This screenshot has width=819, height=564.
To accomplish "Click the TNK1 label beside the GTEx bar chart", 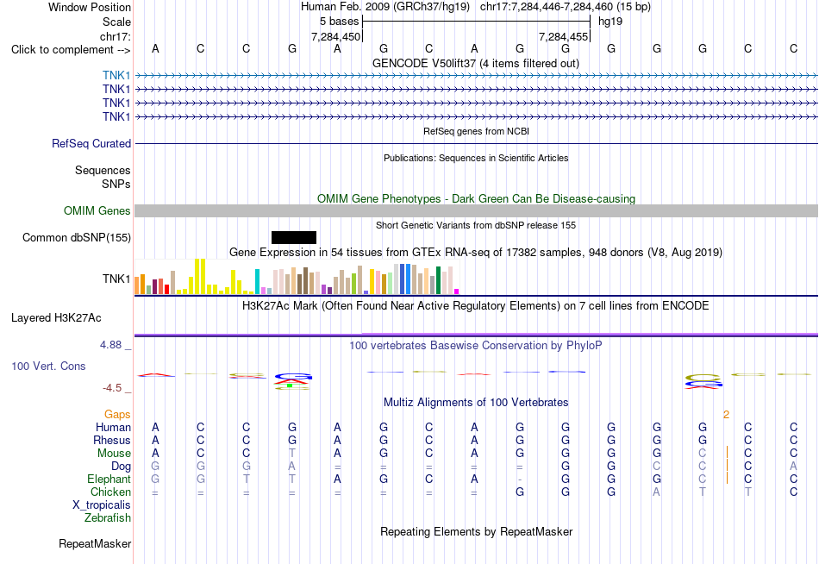I will 116,279.
